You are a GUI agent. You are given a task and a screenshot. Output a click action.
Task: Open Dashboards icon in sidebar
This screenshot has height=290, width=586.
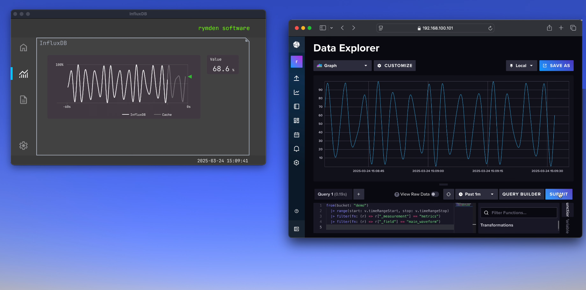296,120
